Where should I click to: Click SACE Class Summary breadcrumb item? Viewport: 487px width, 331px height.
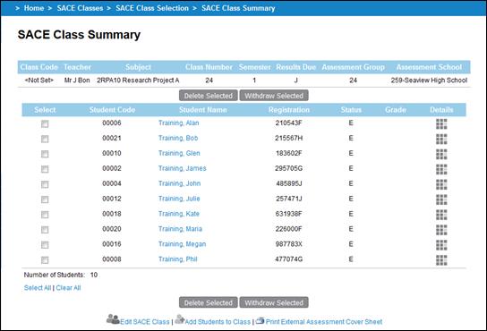pos(238,8)
